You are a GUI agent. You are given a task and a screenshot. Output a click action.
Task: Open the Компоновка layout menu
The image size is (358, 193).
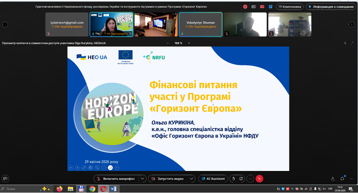(290, 6)
